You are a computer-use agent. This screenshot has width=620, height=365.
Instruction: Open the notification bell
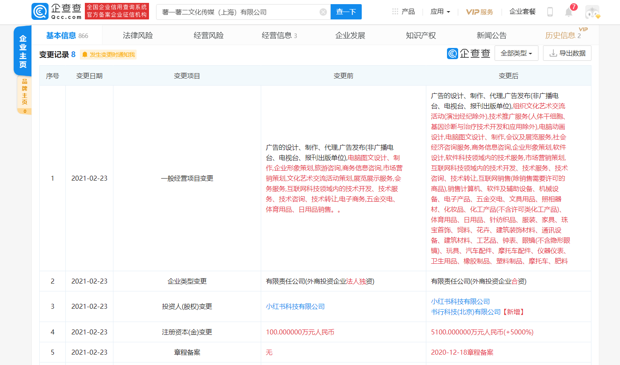(569, 12)
